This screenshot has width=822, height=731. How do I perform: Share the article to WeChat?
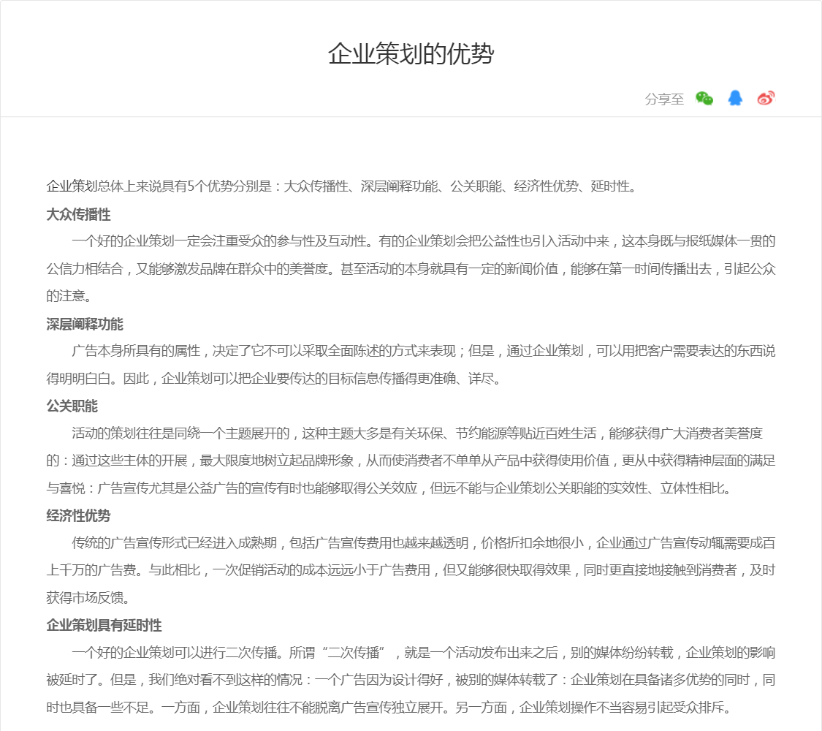[704, 99]
